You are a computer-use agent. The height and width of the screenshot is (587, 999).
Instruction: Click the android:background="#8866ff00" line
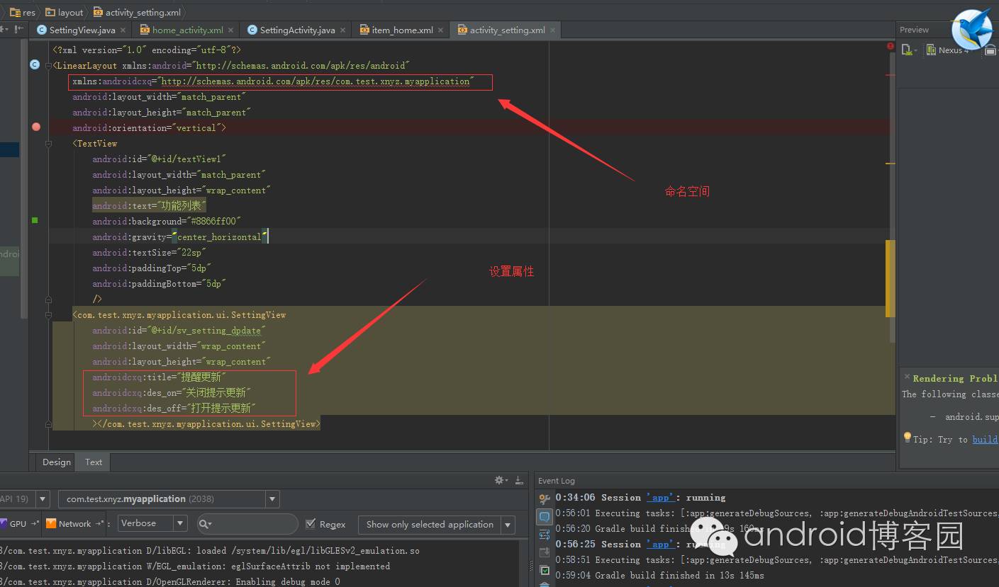(x=167, y=222)
